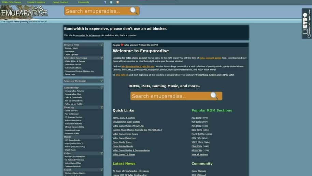
Task: Open Emuparadise Forums link
Action: click(x=74, y=91)
